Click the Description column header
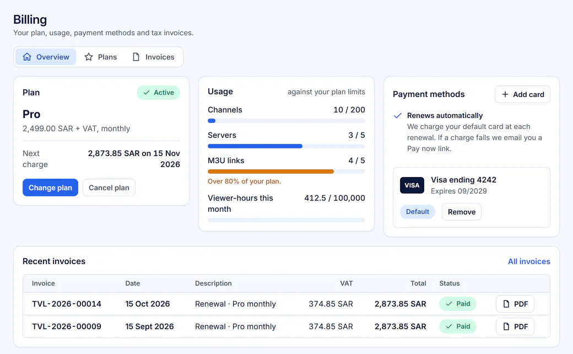The height and width of the screenshot is (354, 573). [x=213, y=283]
